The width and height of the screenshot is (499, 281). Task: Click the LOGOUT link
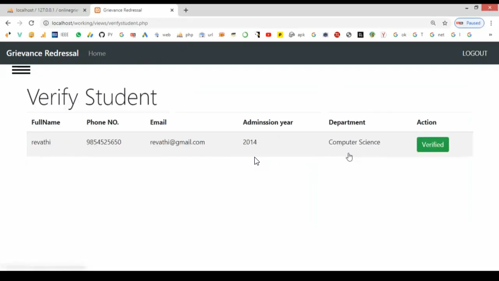pos(475,53)
